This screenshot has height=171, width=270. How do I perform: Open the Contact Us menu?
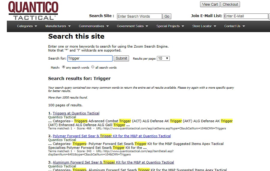pyautogui.click(x=235, y=26)
